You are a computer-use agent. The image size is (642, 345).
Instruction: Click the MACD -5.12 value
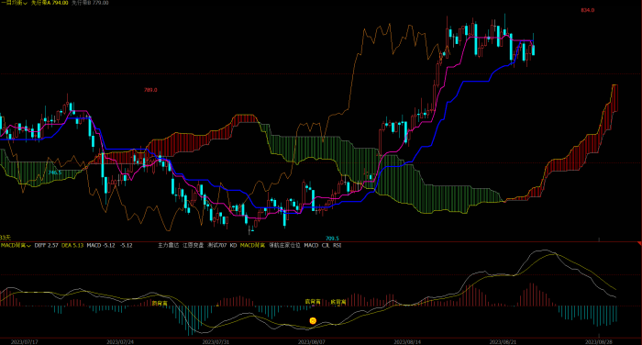coord(101,245)
